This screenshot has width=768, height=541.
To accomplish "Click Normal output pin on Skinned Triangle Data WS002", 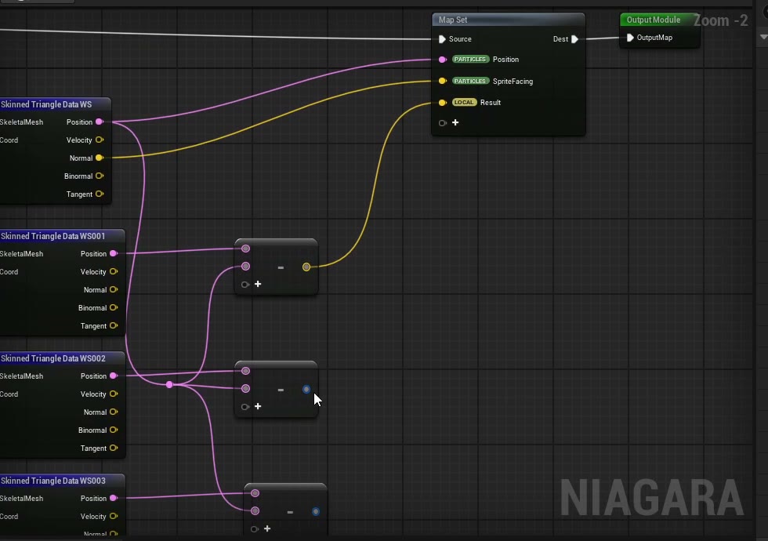I will (114, 412).
